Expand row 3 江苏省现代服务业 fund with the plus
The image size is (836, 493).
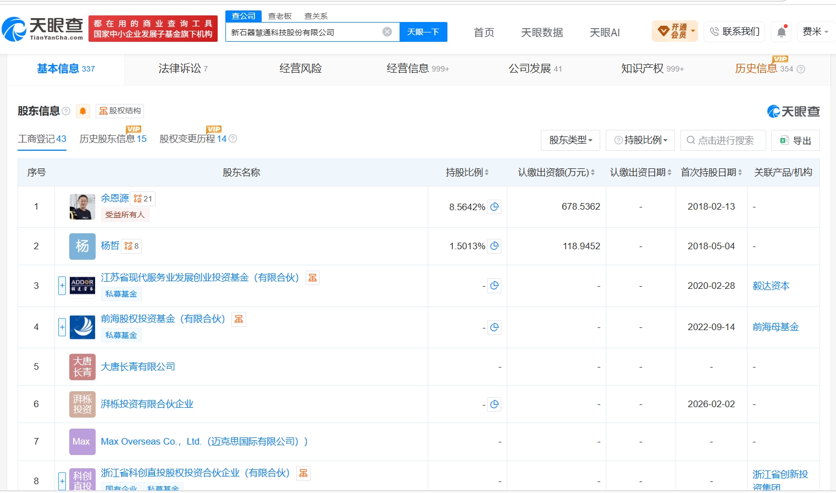coord(62,286)
